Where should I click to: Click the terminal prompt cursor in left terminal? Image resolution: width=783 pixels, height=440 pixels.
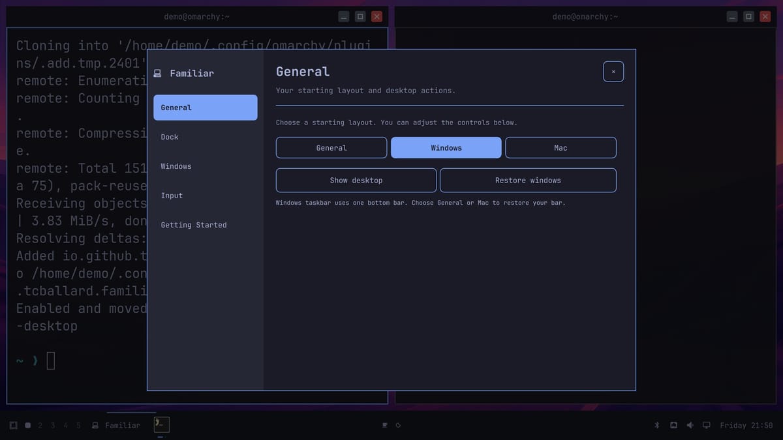tap(51, 360)
